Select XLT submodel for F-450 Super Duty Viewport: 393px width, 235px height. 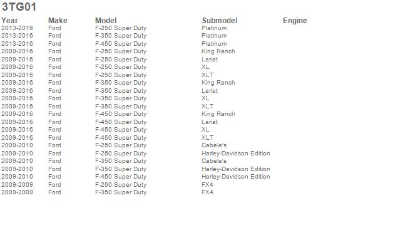click(x=208, y=138)
